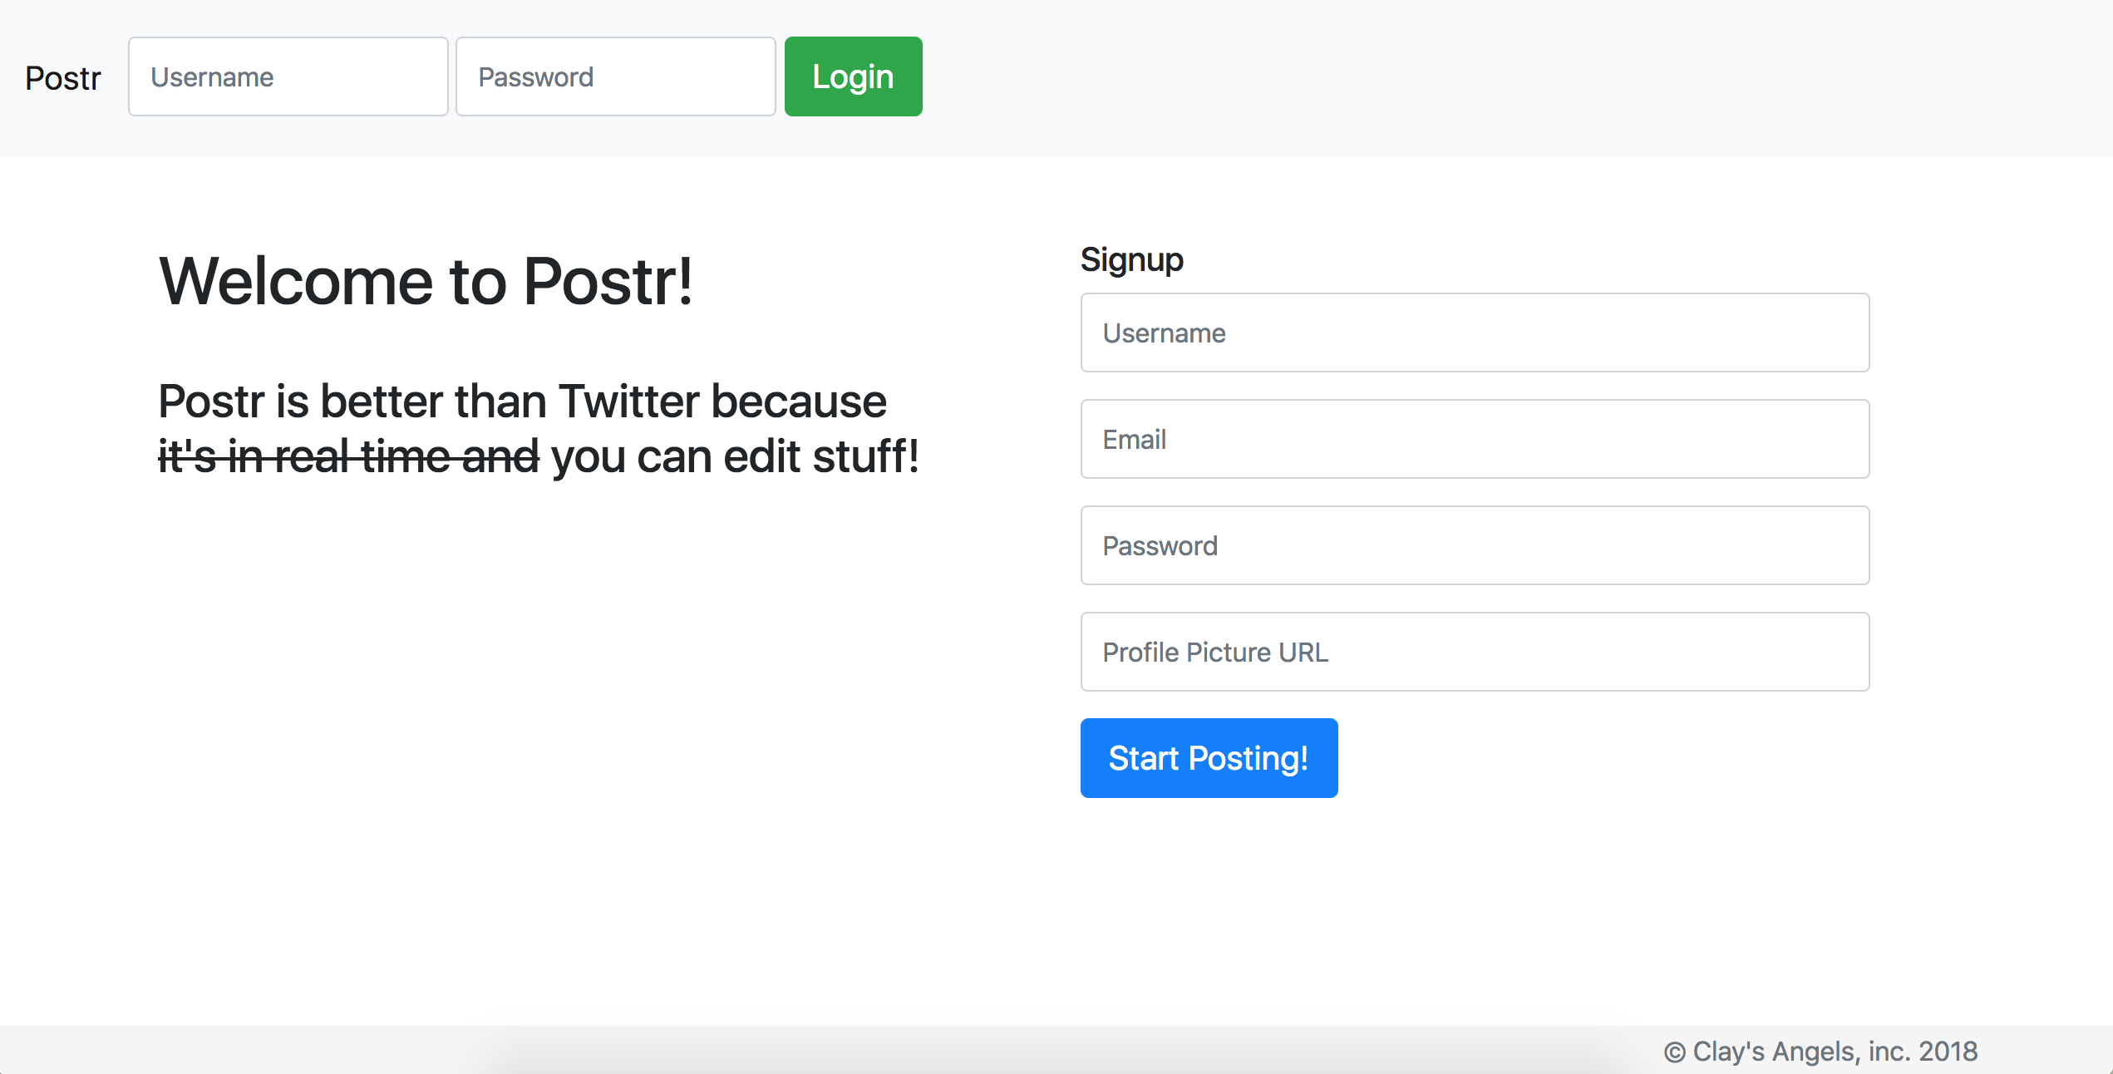Click "Postr is better than" tagline text
The image size is (2113, 1074).
[x=352, y=402]
